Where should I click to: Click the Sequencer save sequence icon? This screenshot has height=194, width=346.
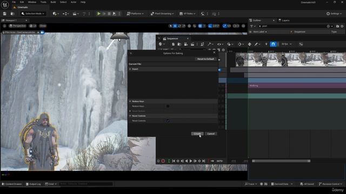[173, 44]
